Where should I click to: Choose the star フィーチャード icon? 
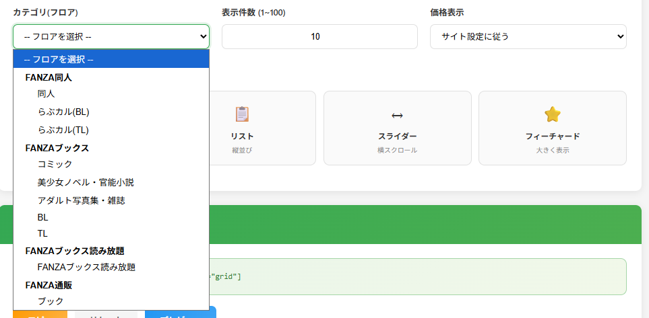pyautogui.click(x=552, y=114)
